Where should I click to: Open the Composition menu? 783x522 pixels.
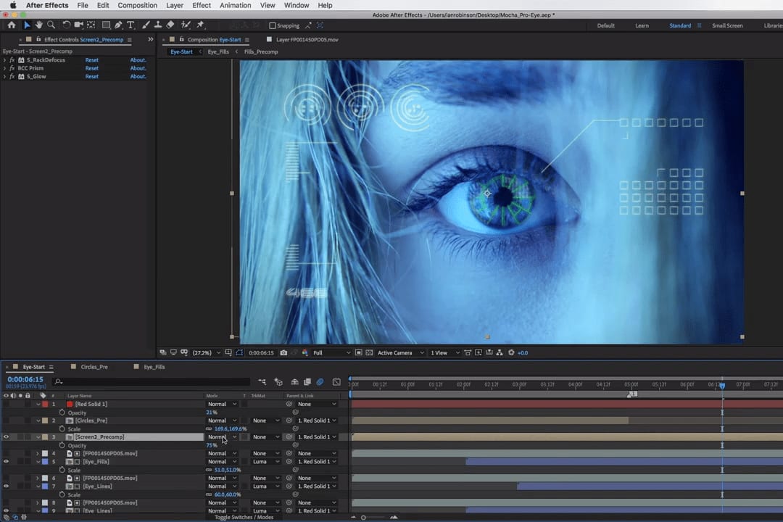pyautogui.click(x=137, y=6)
